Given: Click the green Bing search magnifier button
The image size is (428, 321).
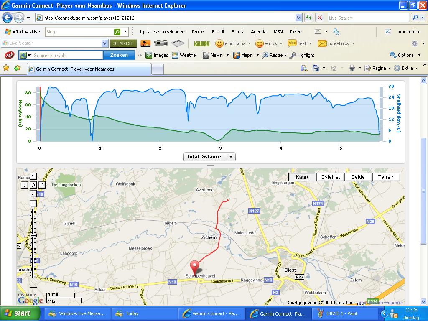Looking at the screenshot, I should tap(117, 32).
